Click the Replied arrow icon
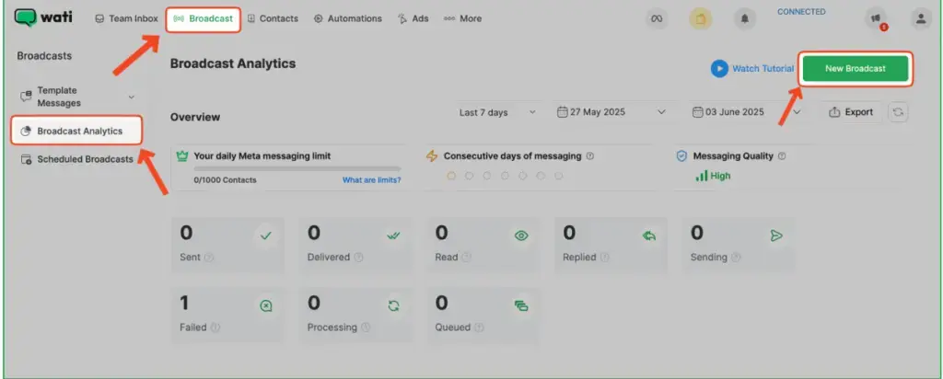 (x=649, y=236)
